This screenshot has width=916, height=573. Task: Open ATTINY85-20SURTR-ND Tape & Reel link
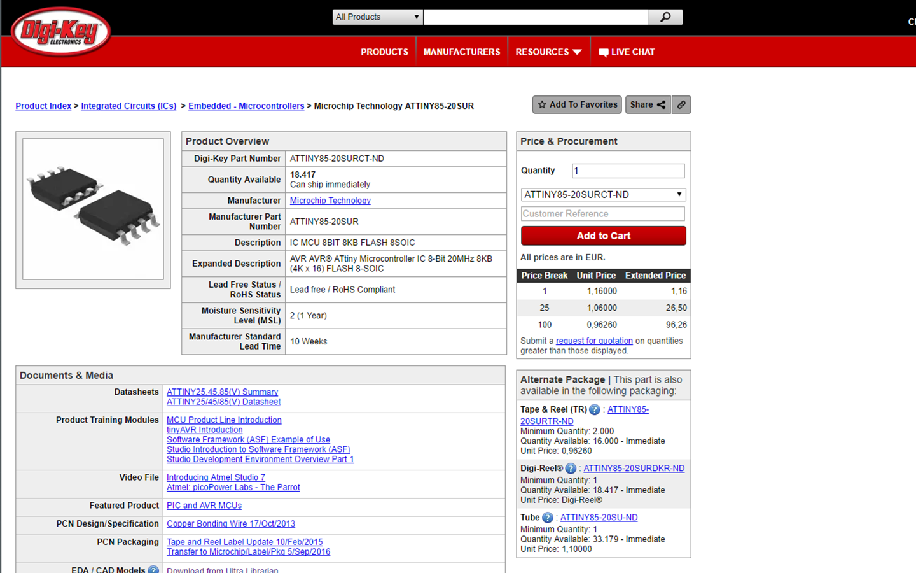[x=585, y=416]
